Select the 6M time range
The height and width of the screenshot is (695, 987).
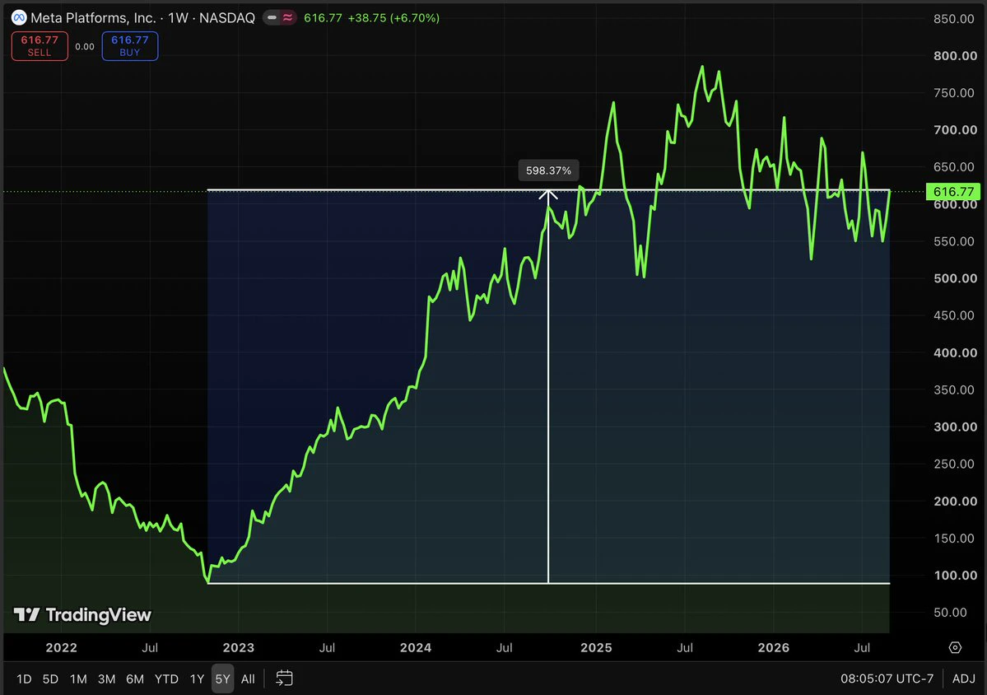click(135, 679)
